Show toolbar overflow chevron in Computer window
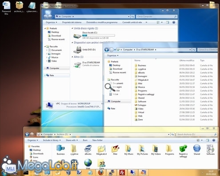 [x=146, y=22]
